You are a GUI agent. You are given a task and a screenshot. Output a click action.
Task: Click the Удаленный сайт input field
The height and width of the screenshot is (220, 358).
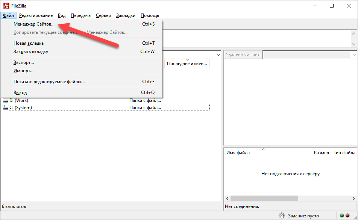pos(307,55)
